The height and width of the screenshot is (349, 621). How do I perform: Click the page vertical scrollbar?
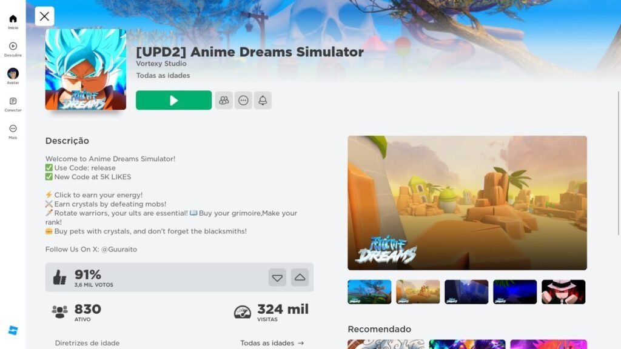click(x=618, y=162)
